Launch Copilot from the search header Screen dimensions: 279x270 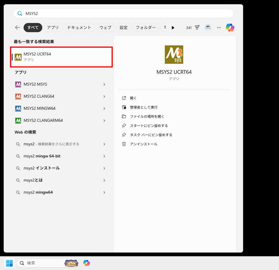pos(230,27)
